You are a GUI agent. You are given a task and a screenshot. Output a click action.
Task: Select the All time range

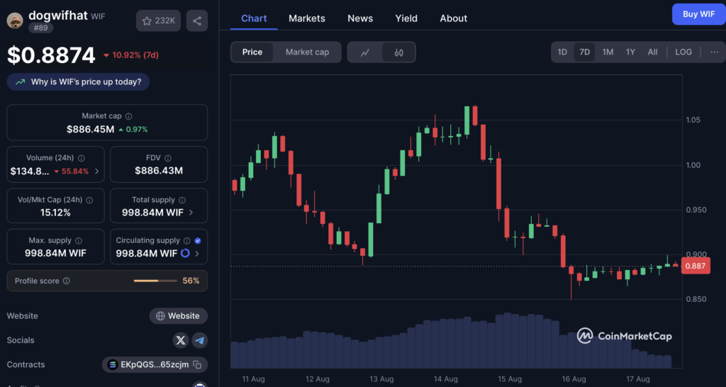[x=652, y=52]
